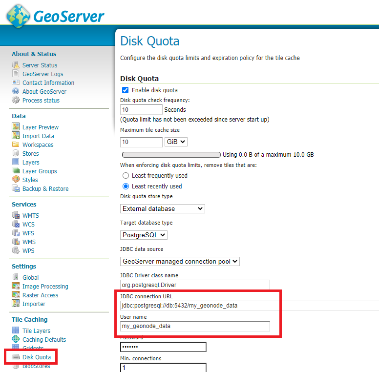The image size is (379, 372).
Task: Open the Disk Quota menu entry
Action: click(x=36, y=357)
